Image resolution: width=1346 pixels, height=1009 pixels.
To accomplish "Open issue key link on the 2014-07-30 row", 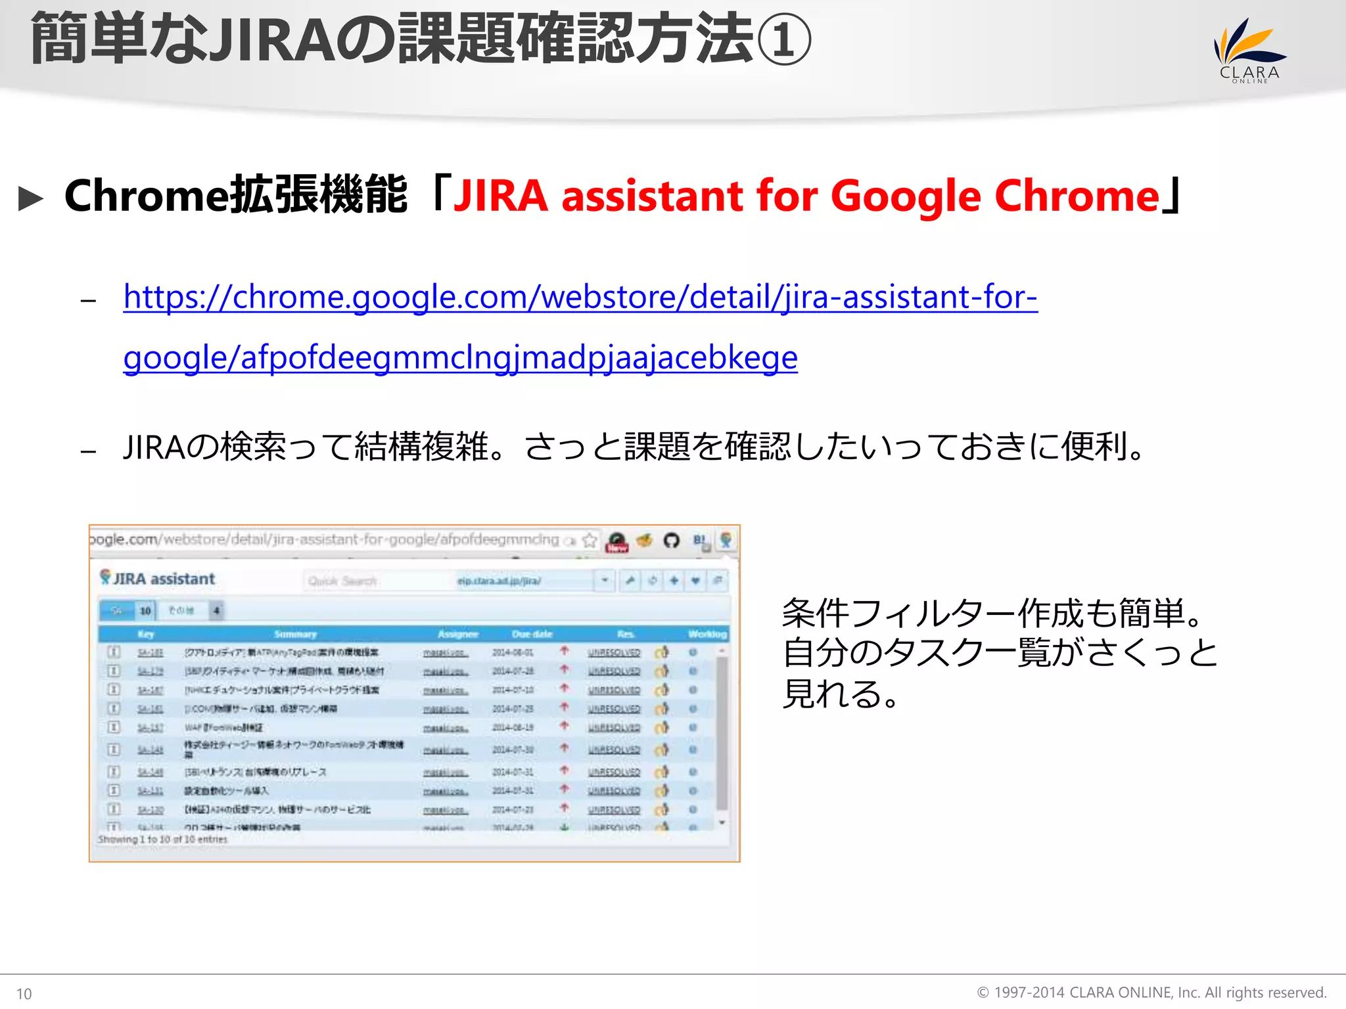I will 151,750.
